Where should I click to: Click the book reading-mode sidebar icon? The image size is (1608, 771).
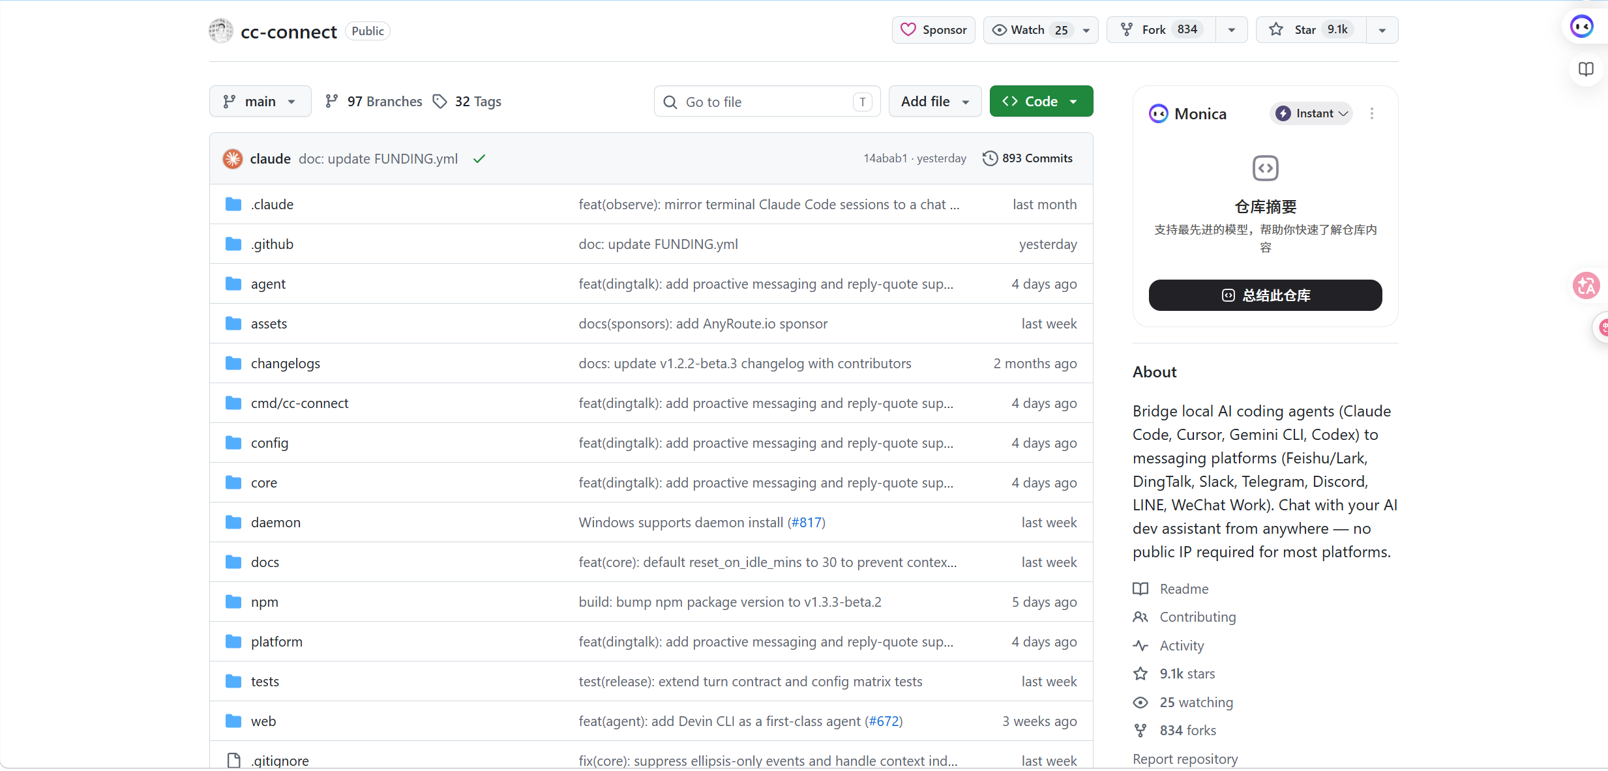pyautogui.click(x=1586, y=69)
